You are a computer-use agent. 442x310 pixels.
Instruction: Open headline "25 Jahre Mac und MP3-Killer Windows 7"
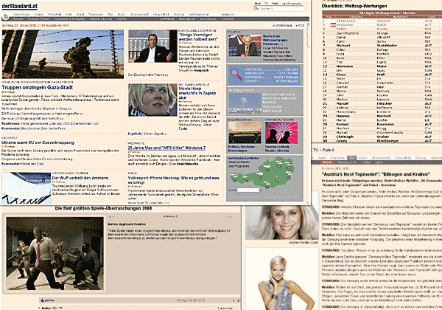coord(166,148)
